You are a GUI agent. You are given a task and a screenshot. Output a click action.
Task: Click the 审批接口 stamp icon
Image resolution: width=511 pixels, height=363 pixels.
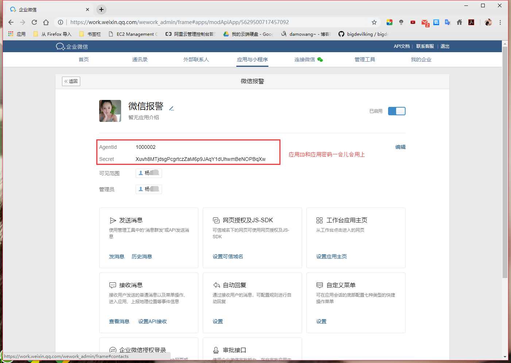[x=216, y=350]
